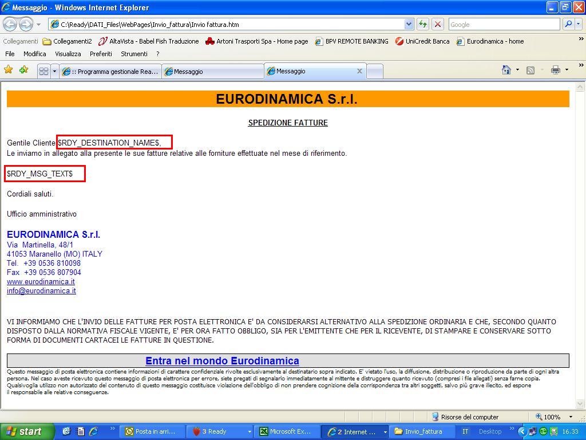This screenshot has height=440, width=586.
Task: Click IT language indicator
Action: 465,431
